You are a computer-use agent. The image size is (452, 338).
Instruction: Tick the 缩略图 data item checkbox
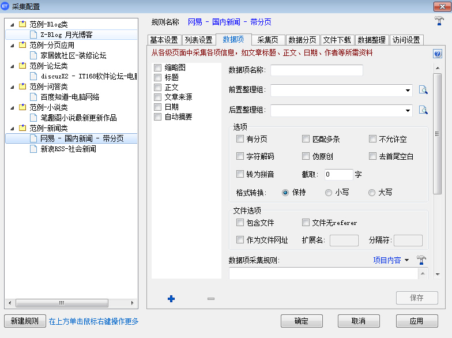click(x=158, y=68)
